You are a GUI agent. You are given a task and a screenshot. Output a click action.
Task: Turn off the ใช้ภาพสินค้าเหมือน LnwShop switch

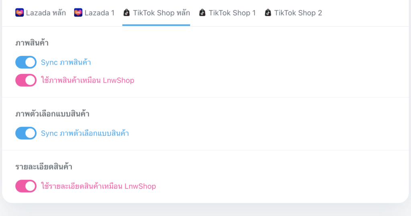[26, 80]
